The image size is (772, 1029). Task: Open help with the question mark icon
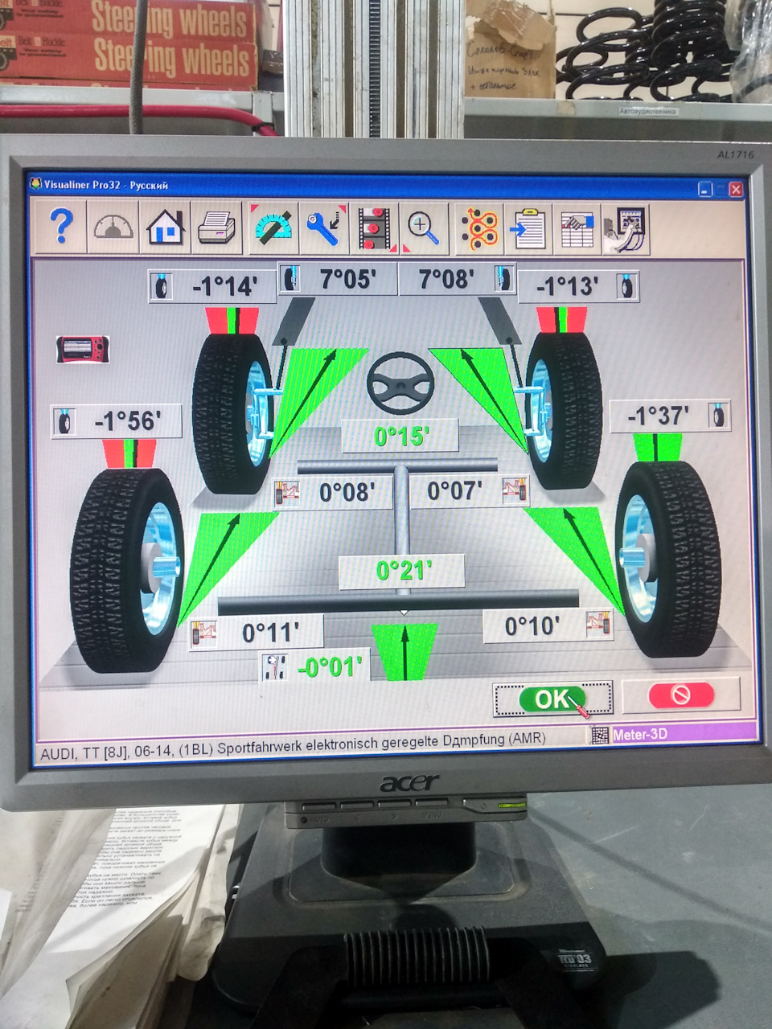60,227
